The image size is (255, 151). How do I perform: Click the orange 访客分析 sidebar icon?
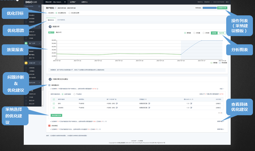pyautogui.click(x=26, y=63)
